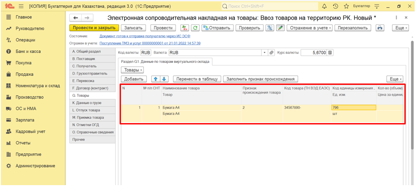The height and width of the screenshot is (189, 416).
Task: Open favorites star icon
Action: pos(346,6)
